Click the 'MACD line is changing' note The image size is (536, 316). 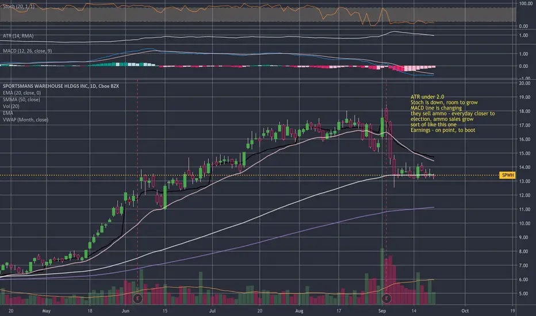coord(436,108)
